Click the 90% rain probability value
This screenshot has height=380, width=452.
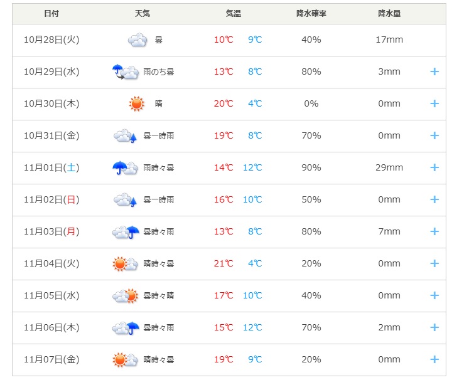point(311,168)
